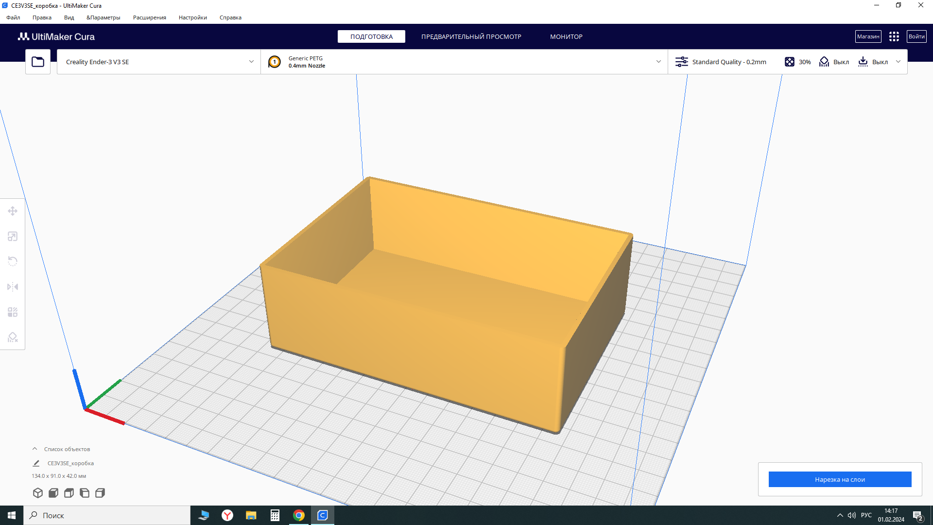Switch to Предварительный просмотр tab
The width and height of the screenshot is (933, 525).
pos(471,36)
